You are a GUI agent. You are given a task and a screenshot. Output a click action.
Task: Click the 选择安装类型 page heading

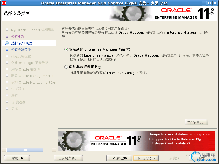tap(17, 14)
